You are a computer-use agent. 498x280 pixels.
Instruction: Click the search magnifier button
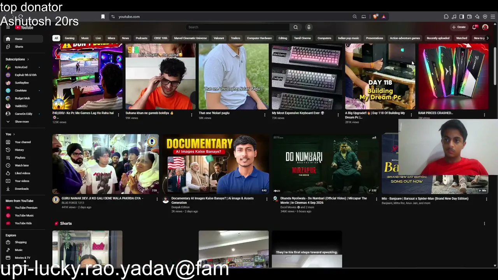pyautogui.click(x=296, y=27)
